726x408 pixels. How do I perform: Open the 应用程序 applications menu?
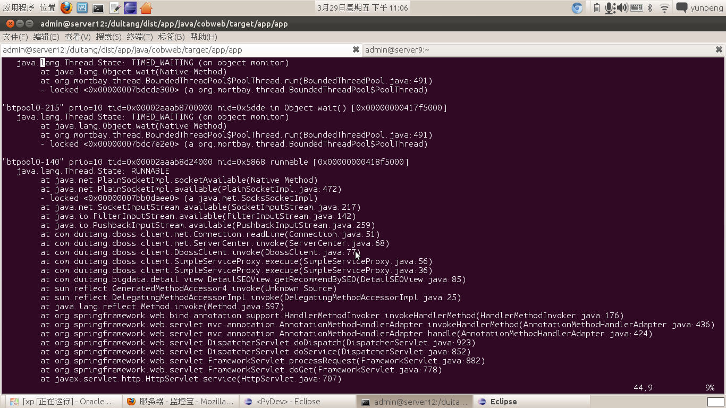pyautogui.click(x=18, y=7)
